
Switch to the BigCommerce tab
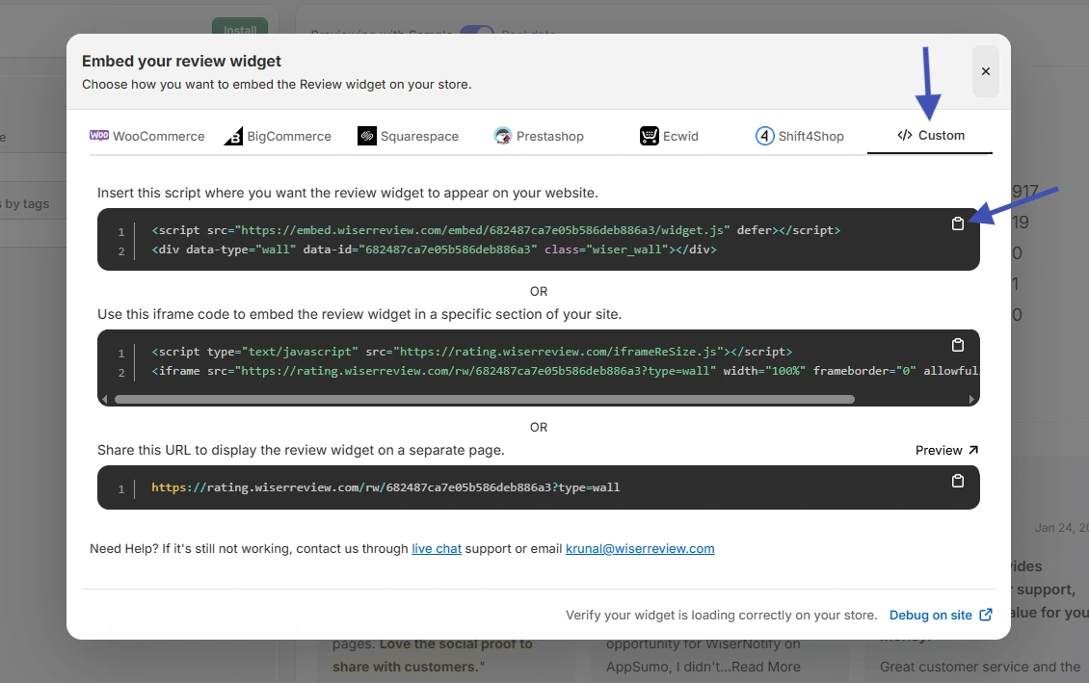coord(278,136)
